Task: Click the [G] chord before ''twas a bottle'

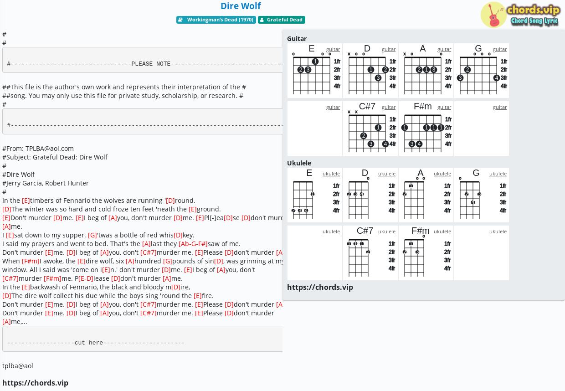Action: tap(92, 235)
